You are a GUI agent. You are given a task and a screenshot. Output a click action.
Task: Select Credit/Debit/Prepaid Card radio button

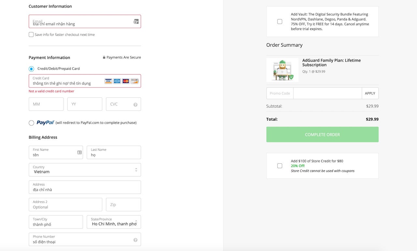pyautogui.click(x=31, y=69)
